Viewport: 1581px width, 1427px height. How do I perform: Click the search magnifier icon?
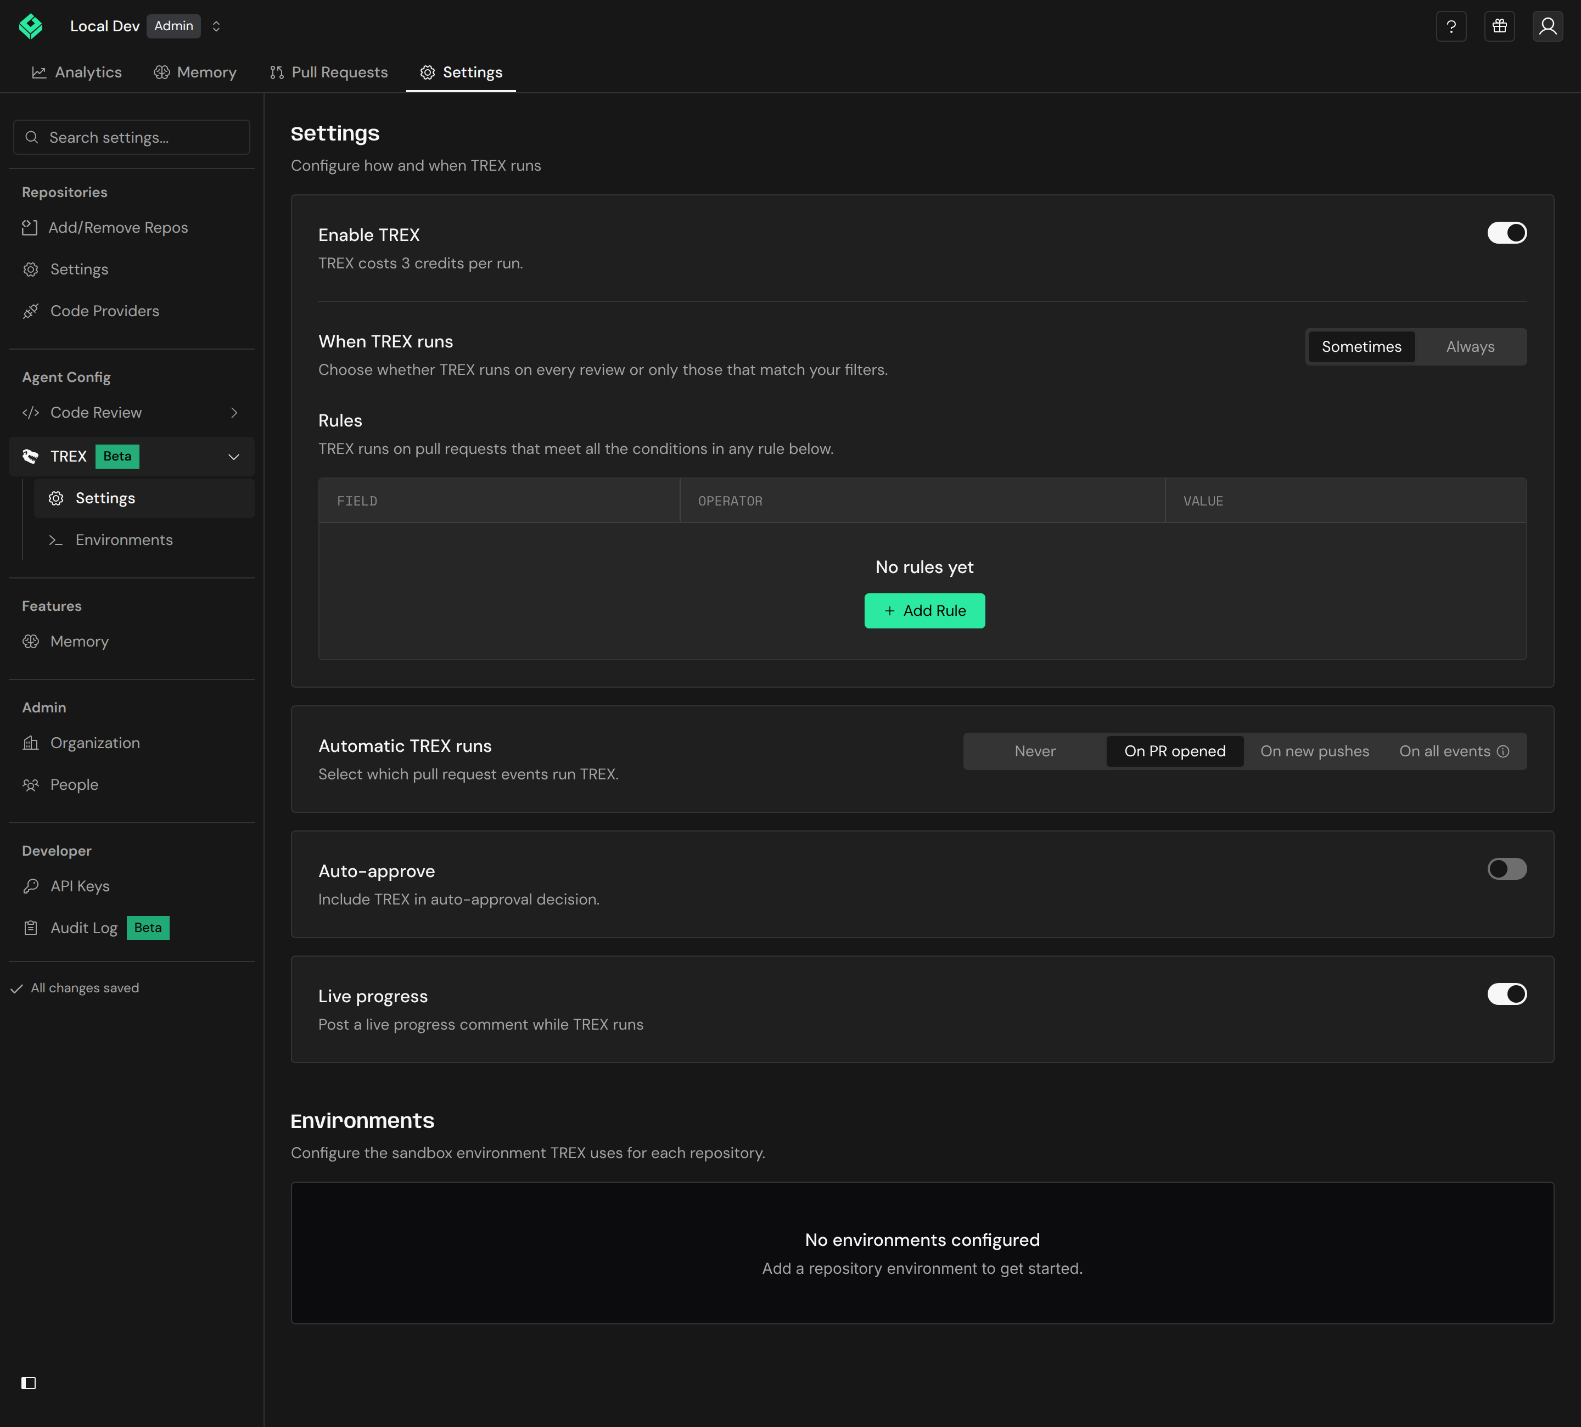click(x=32, y=137)
